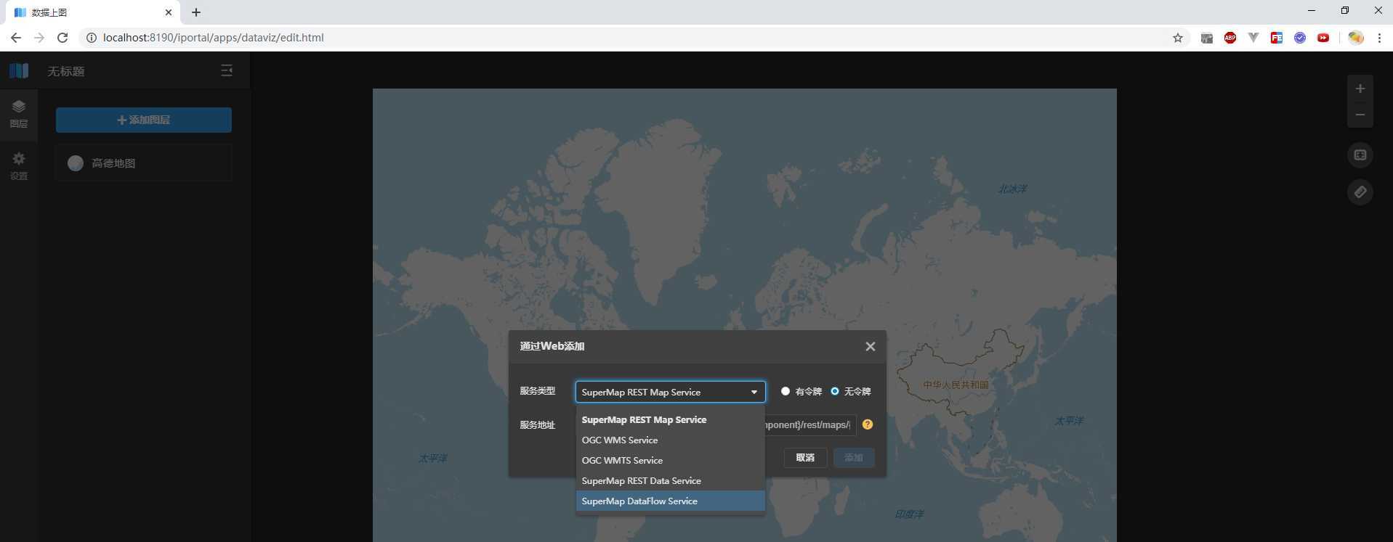Image resolution: width=1393 pixels, height=542 pixels.
Task: Click the 取消 cancel button
Action: (805, 458)
